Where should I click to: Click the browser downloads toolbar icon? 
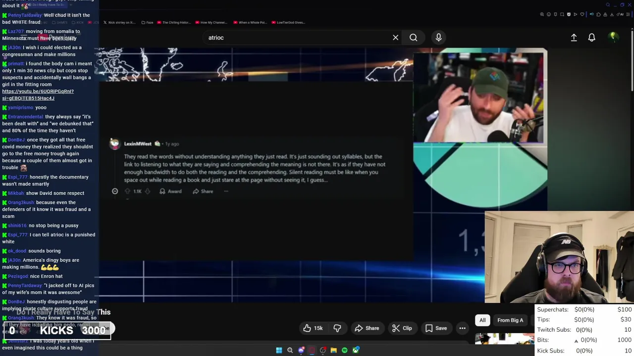612,14
